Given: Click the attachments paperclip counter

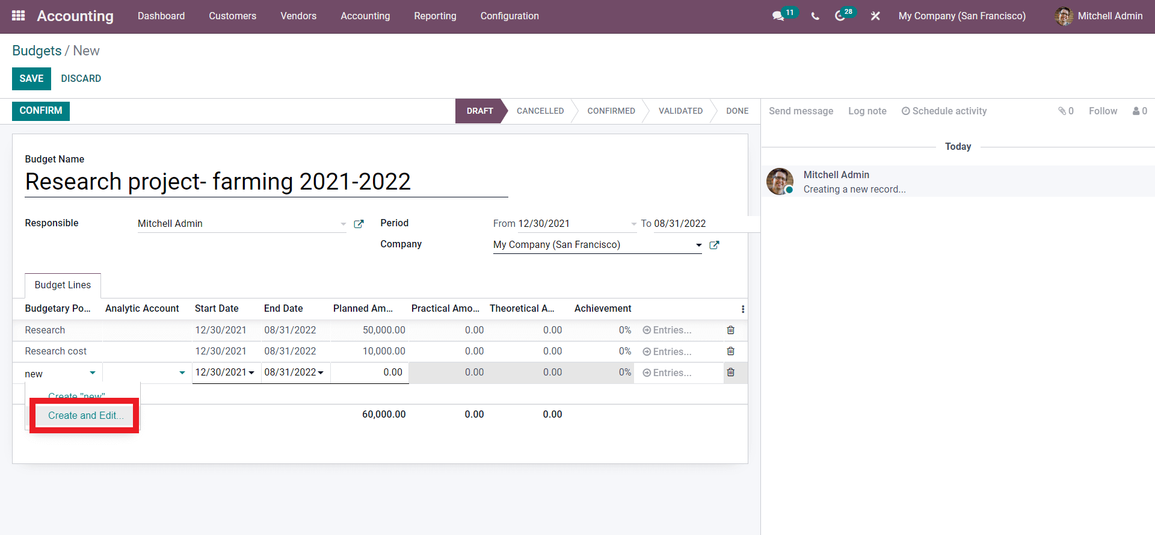Looking at the screenshot, I should click(1066, 111).
